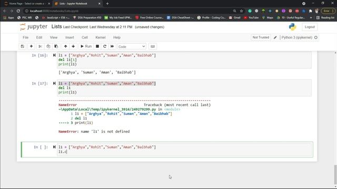This screenshot has width=337, height=189.
Task: Click into the active code cell editor
Action: (184, 149)
